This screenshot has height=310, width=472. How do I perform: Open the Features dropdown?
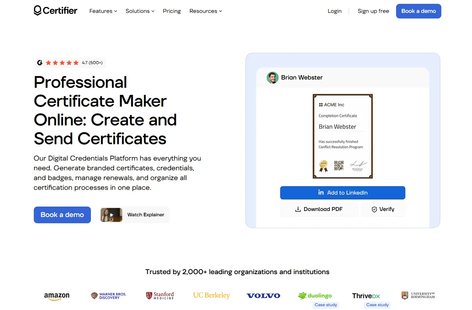click(103, 11)
